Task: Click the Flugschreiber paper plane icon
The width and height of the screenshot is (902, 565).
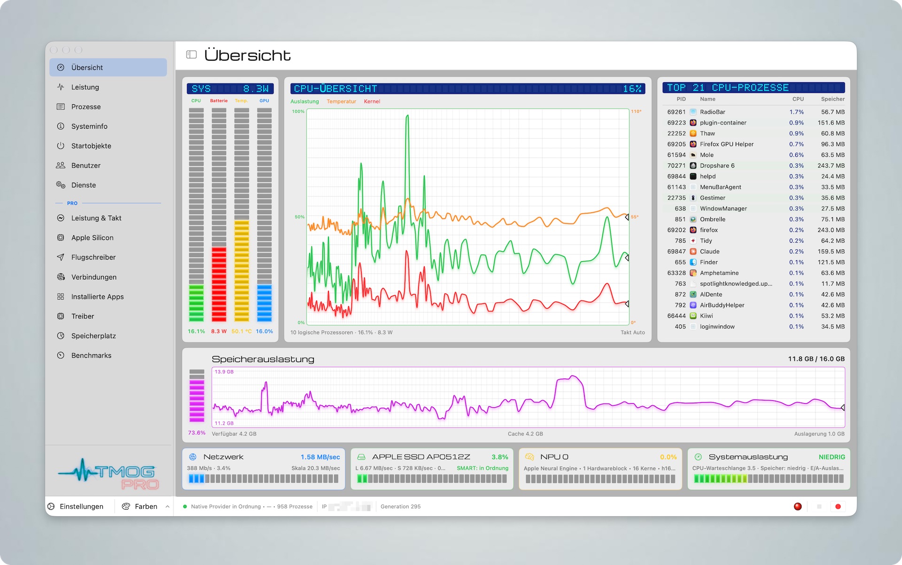Action: [x=61, y=257]
